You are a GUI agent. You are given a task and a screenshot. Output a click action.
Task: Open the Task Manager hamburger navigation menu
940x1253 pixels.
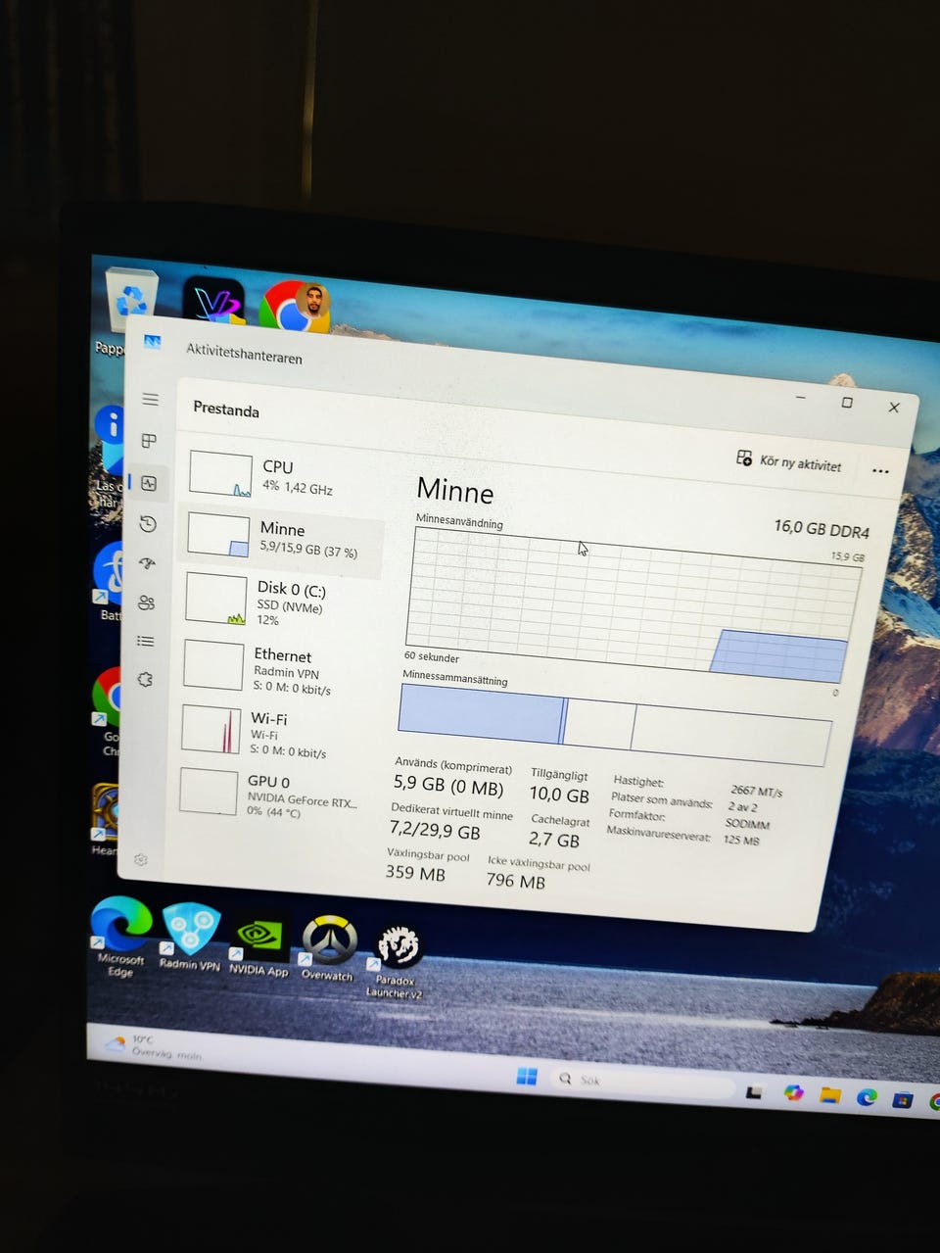pos(151,399)
